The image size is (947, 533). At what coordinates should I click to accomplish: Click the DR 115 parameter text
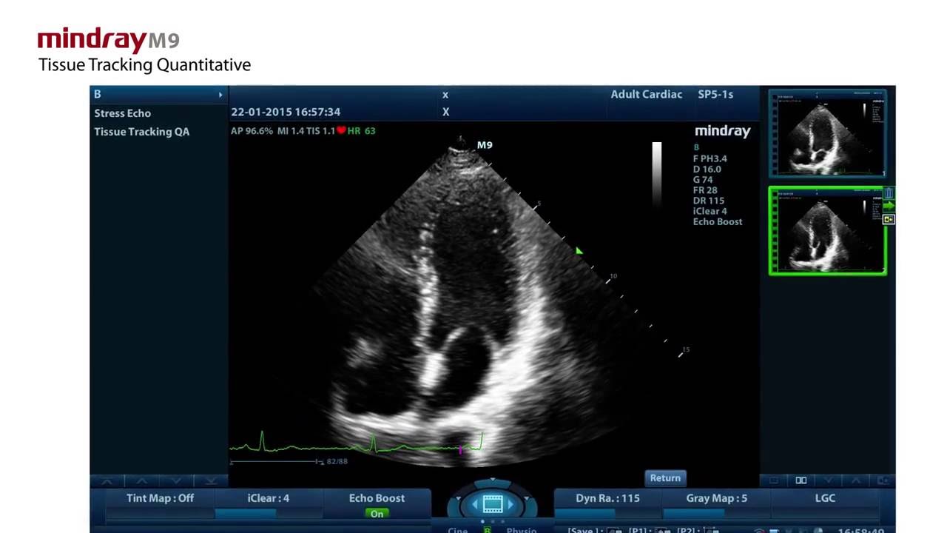[x=709, y=201]
